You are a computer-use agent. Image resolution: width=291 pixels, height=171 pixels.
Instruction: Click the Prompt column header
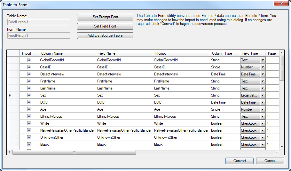click(x=182, y=53)
